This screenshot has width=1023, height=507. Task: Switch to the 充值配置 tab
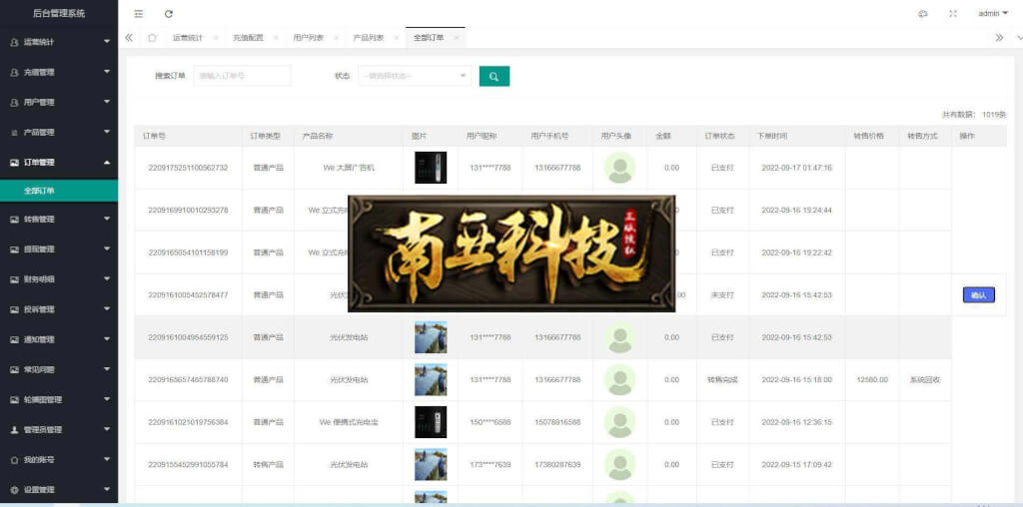click(248, 38)
